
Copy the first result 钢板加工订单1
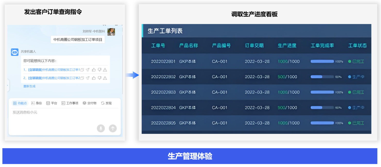(82, 70)
